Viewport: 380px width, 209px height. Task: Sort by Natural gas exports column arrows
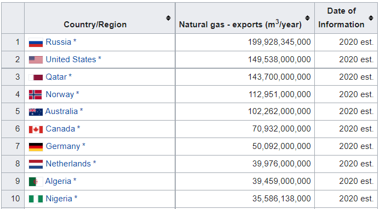pyautogui.click(x=307, y=18)
